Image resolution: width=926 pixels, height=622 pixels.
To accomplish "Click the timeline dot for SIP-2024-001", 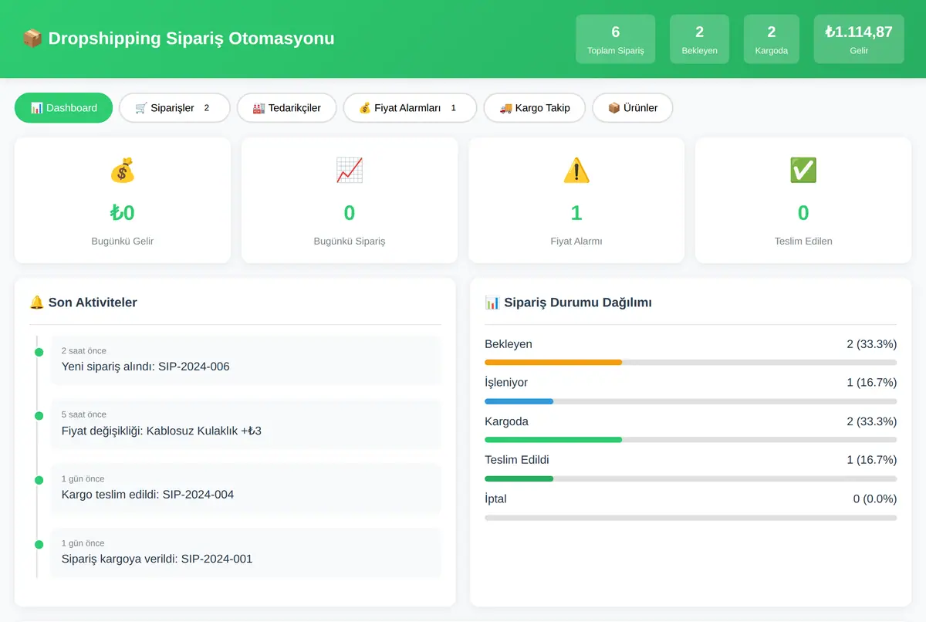I will click(39, 544).
